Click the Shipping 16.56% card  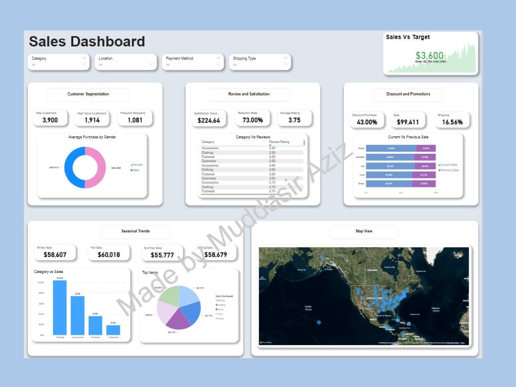[452, 120]
